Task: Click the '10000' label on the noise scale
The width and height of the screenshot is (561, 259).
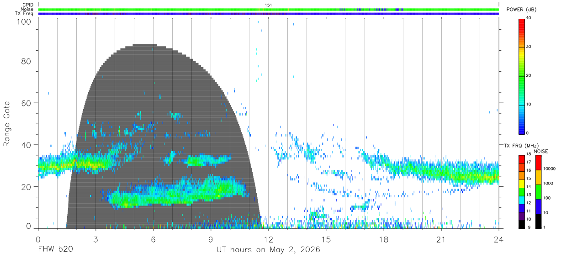Action: click(549, 169)
